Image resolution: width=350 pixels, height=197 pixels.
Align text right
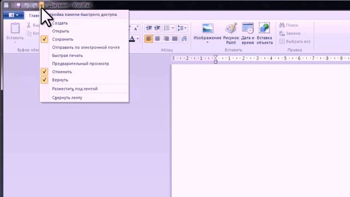coord(166,39)
